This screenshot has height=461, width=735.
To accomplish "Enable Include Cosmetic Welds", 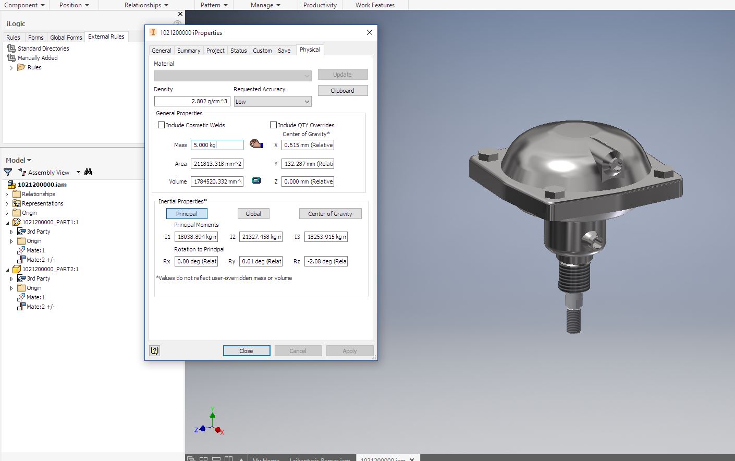I will coord(162,125).
